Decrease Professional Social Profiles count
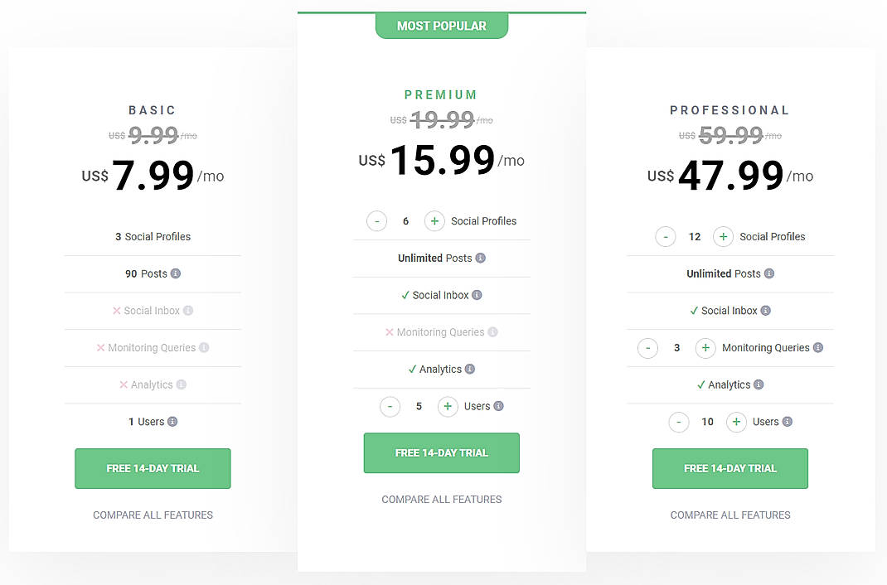 click(666, 237)
